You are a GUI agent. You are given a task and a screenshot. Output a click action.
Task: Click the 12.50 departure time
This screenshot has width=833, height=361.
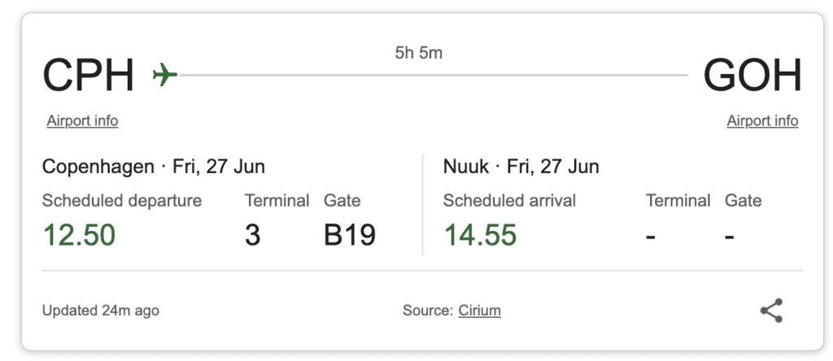tap(79, 235)
